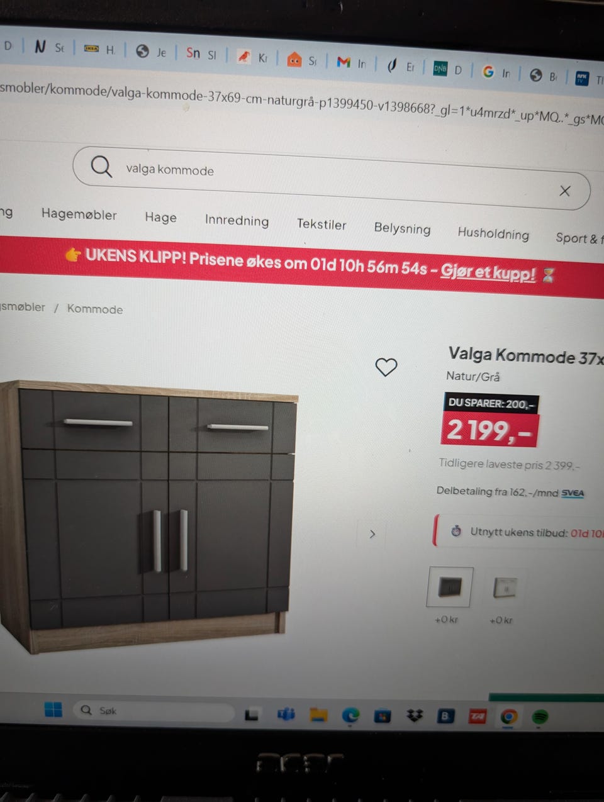This screenshot has width=604, height=802.
Task: Follow the 'Gjør et kupp!' link
Action: [488, 273]
